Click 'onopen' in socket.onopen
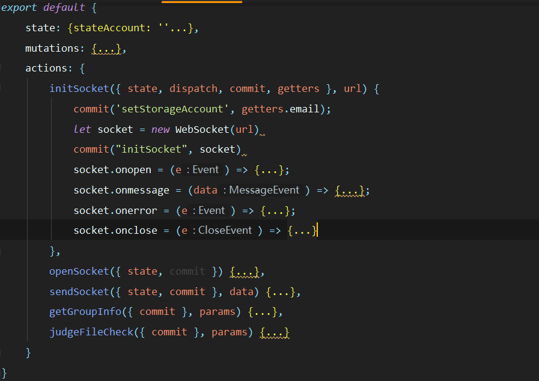539x381 pixels. 133,170
